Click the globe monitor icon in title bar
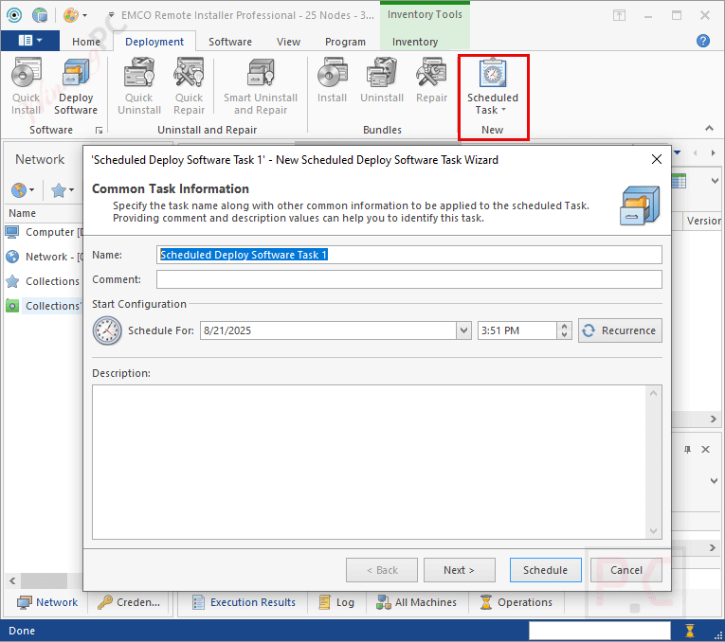 40,15
